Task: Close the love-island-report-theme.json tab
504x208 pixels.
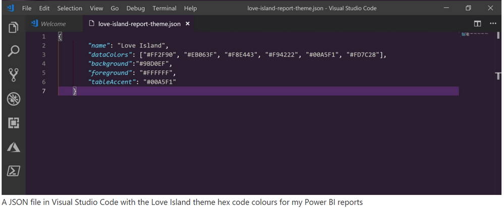Action: (188, 24)
